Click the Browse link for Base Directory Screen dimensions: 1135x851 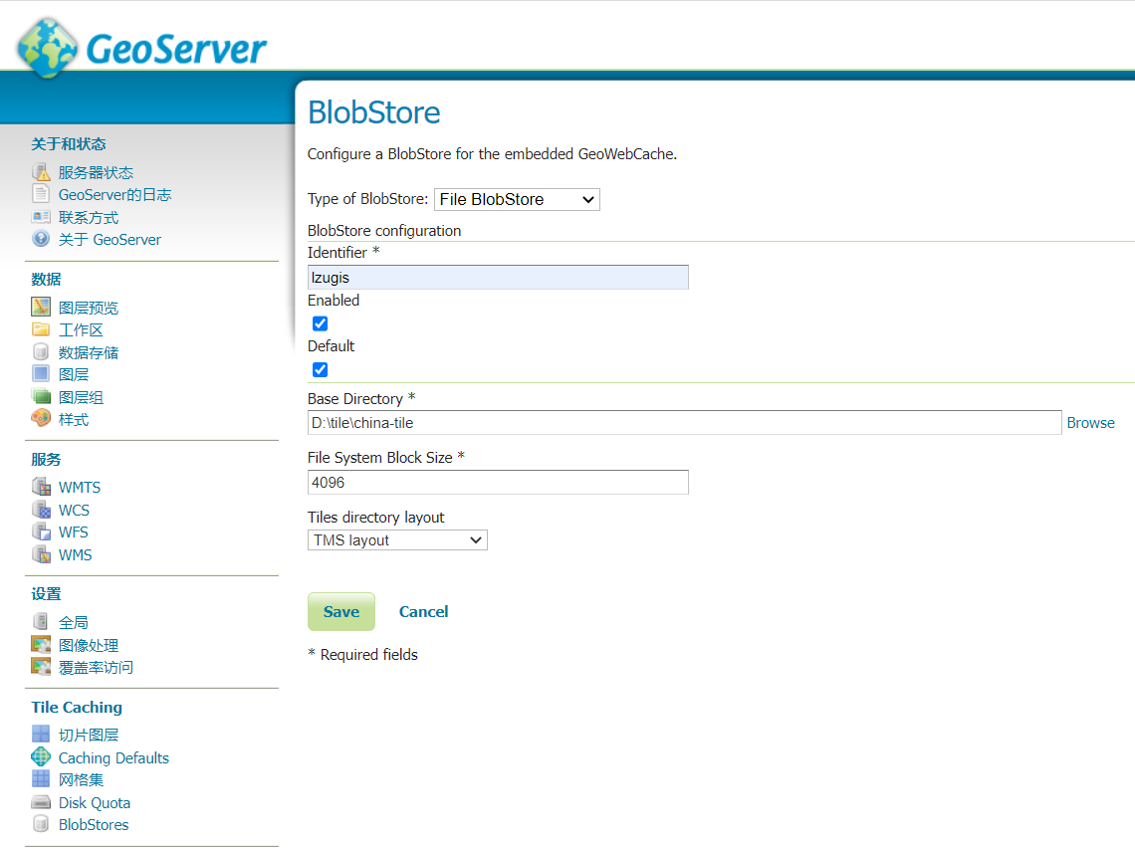click(x=1090, y=422)
